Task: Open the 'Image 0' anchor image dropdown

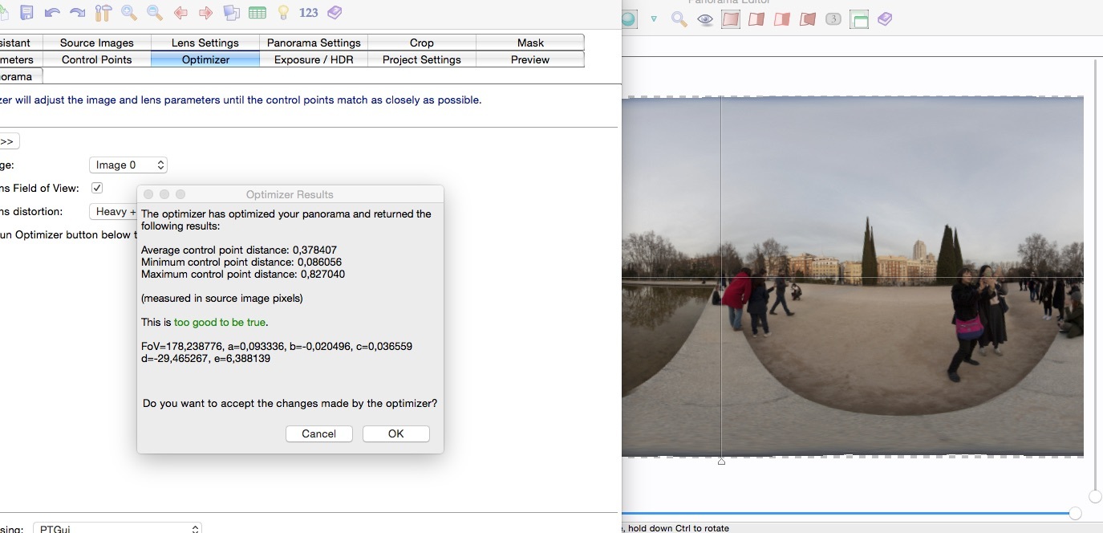Action: tap(128, 165)
